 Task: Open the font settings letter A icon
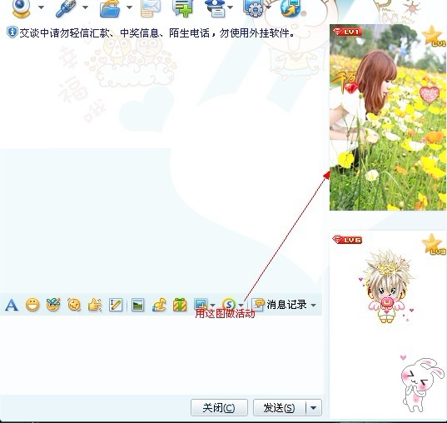[12, 305]
